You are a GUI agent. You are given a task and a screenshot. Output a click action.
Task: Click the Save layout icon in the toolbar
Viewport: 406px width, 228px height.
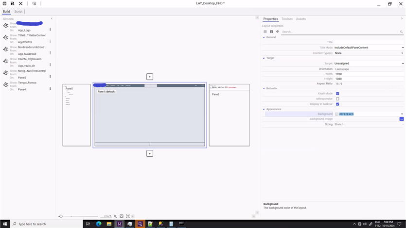tap(4, 3)
